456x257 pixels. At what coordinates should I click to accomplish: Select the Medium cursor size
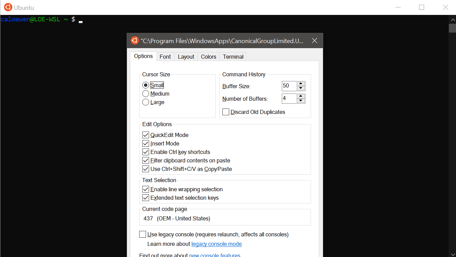point(145,93)
